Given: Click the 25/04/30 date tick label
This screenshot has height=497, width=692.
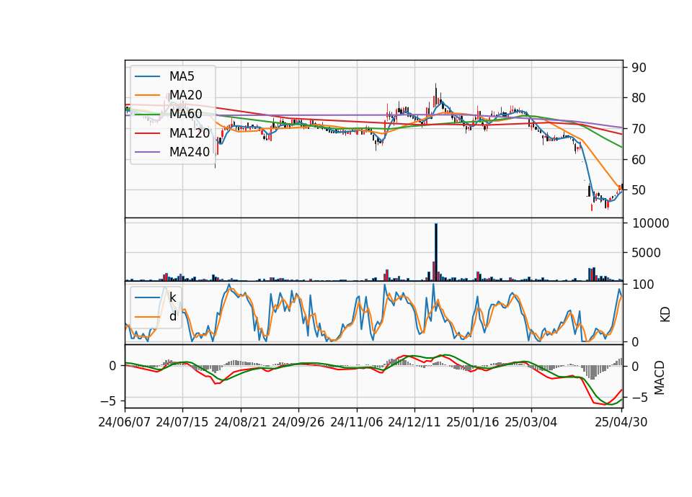Looking at the screenshot, I should pos(621,422).
